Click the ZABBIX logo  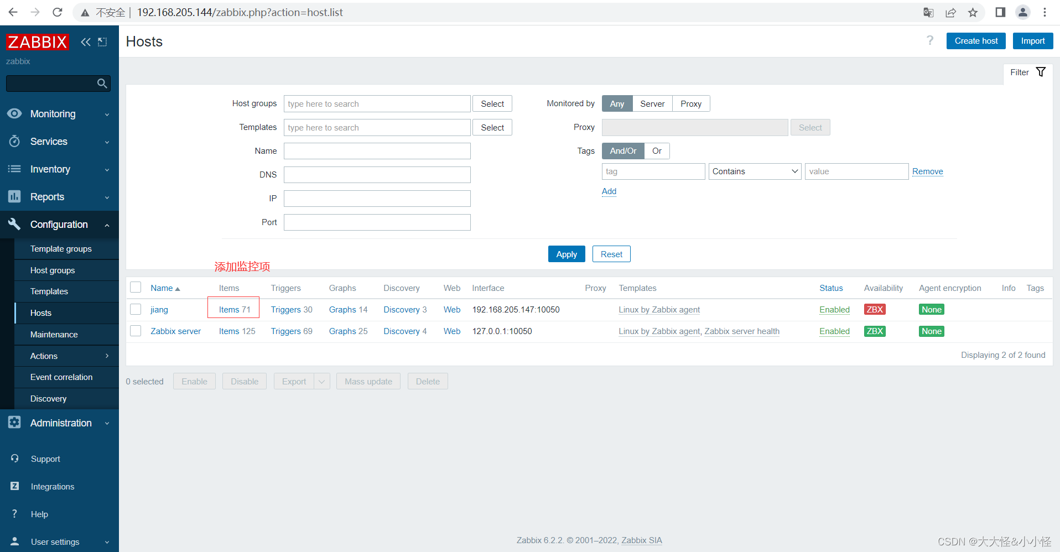pyautogui.click(x=38, y=42)
